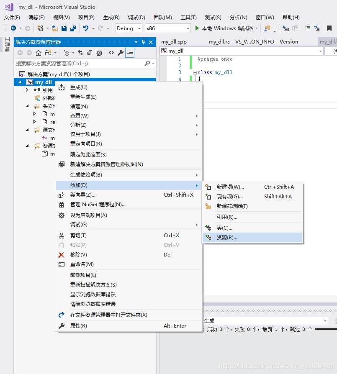Select 类向导(Z)... in the context menu
The height and width of the screenshot is (374, 337).
pos(129,195)
